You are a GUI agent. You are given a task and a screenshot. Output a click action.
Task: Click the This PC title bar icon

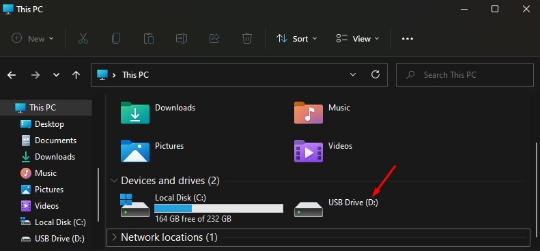coord(8,9)
